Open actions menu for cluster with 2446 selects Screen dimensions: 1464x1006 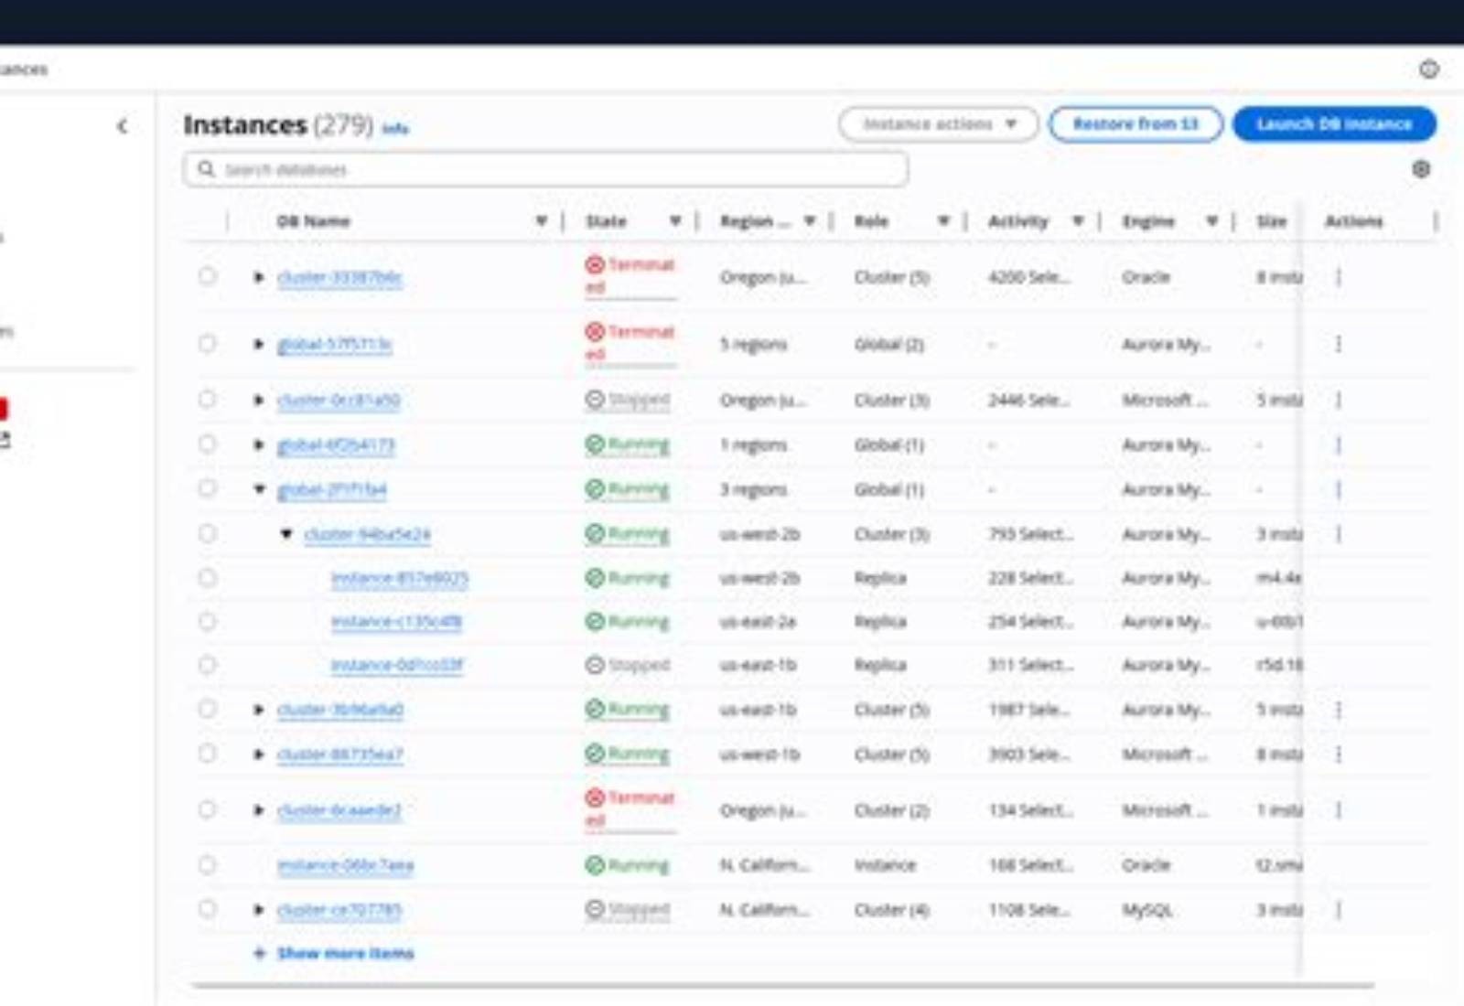pyautogui.click(x=1339, y=400)
